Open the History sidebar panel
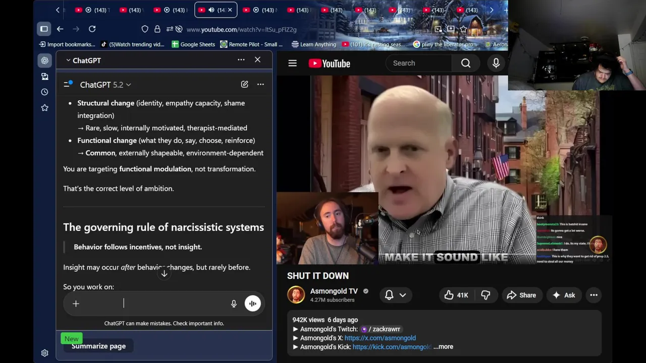 tap(45, 92)
